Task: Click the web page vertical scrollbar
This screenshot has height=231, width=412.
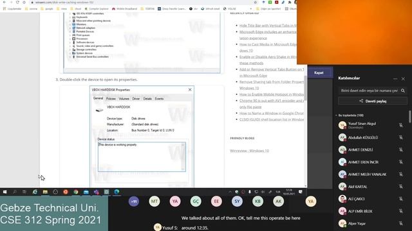Action: click(x=305, y=88)
